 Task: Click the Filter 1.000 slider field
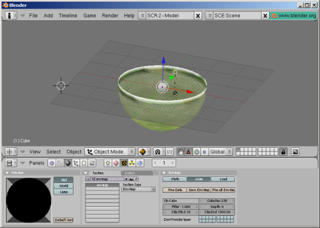(181, 207)
